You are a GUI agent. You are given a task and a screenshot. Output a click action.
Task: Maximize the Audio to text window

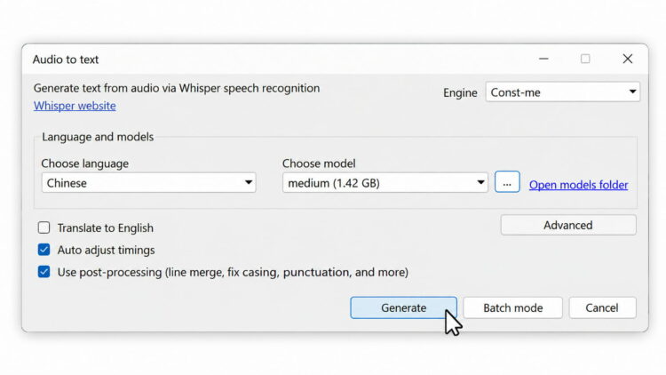click(585, 59)
